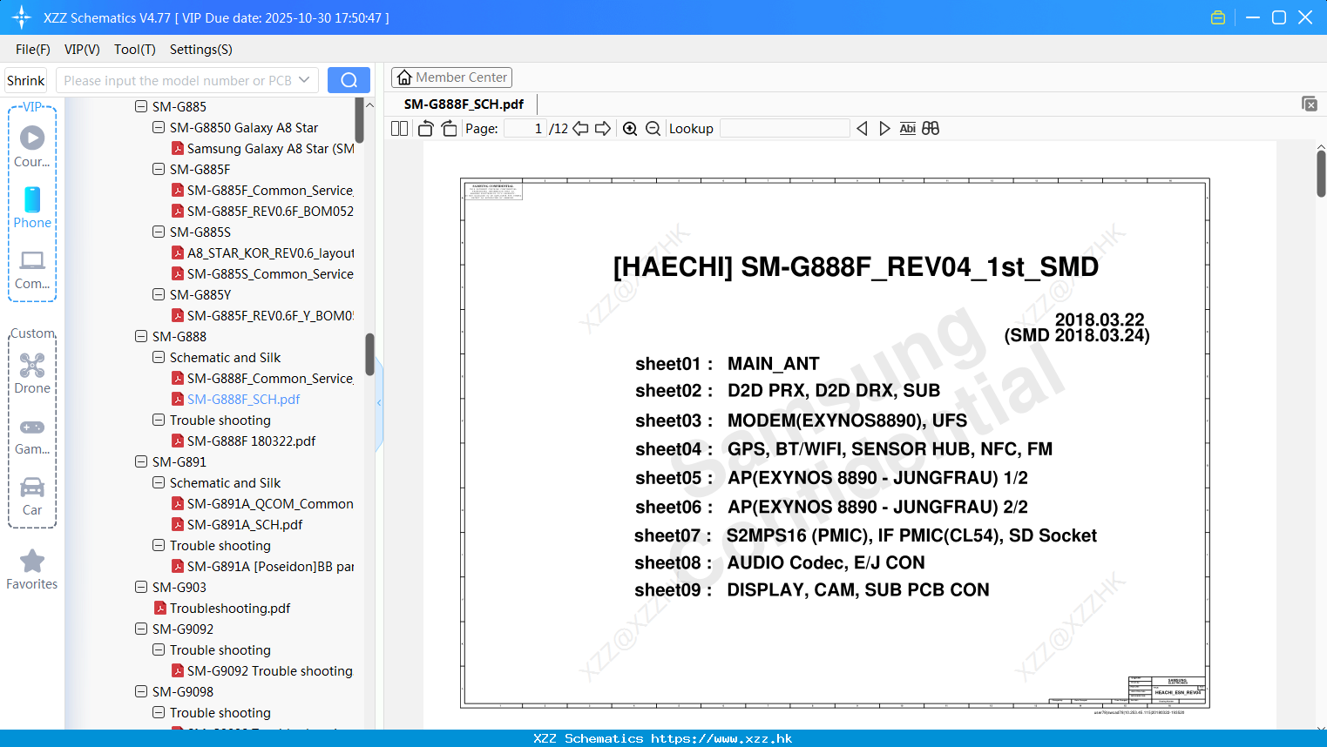Open Member Center home button
The height and width of the screenshot is (747, 1327).
pos(451,77)
